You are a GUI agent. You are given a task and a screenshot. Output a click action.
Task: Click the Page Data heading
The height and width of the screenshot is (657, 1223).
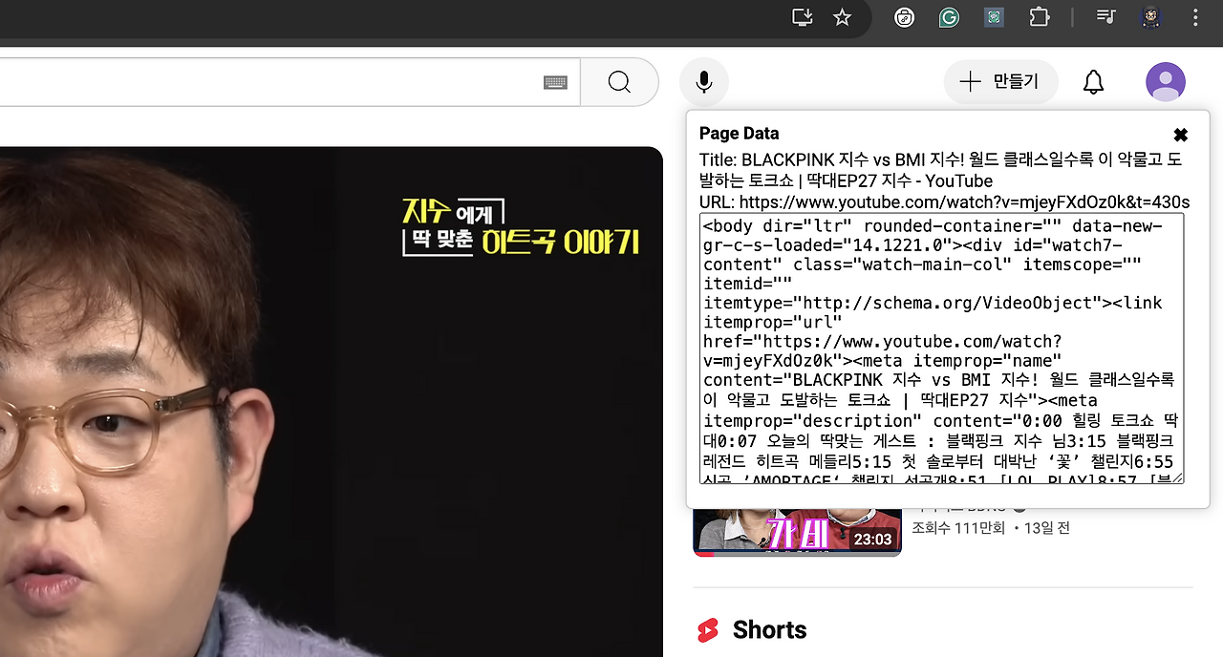(739, 134)
